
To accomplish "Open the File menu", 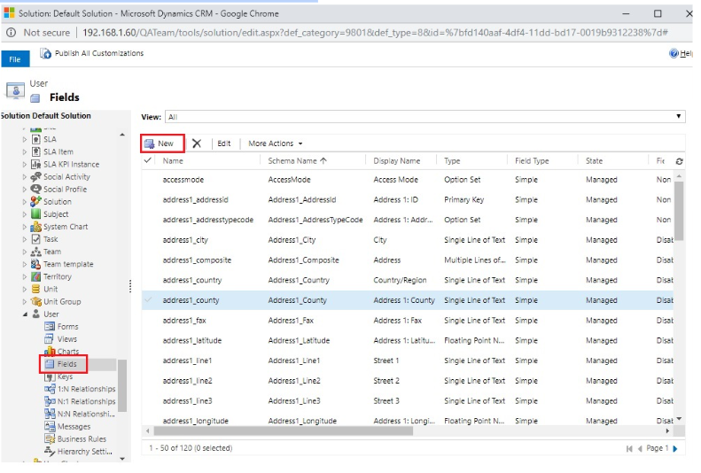I will point(14,58).
